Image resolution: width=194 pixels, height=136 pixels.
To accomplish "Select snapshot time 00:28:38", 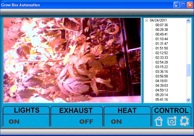I will tap(162, 30).
